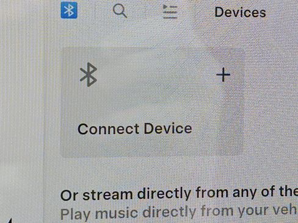
Task: Click the word 'Connect' in the card
Action: [x=109, y=129]
